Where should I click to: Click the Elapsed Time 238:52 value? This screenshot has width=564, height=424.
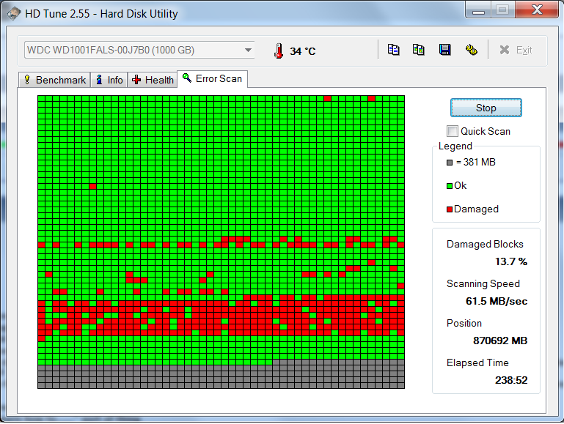point(511,380)
